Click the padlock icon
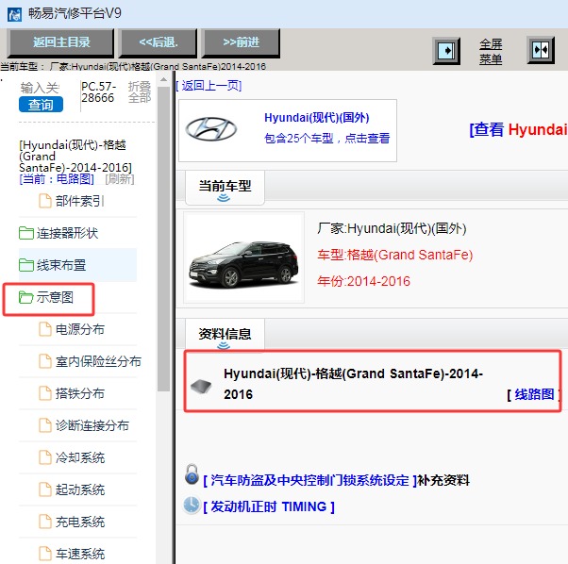Viewport: 568px width, 564px height. point(192,474)
